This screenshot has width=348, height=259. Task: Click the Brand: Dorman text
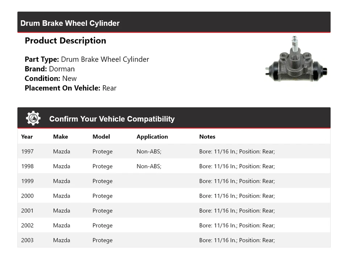(x=50, y=69)
